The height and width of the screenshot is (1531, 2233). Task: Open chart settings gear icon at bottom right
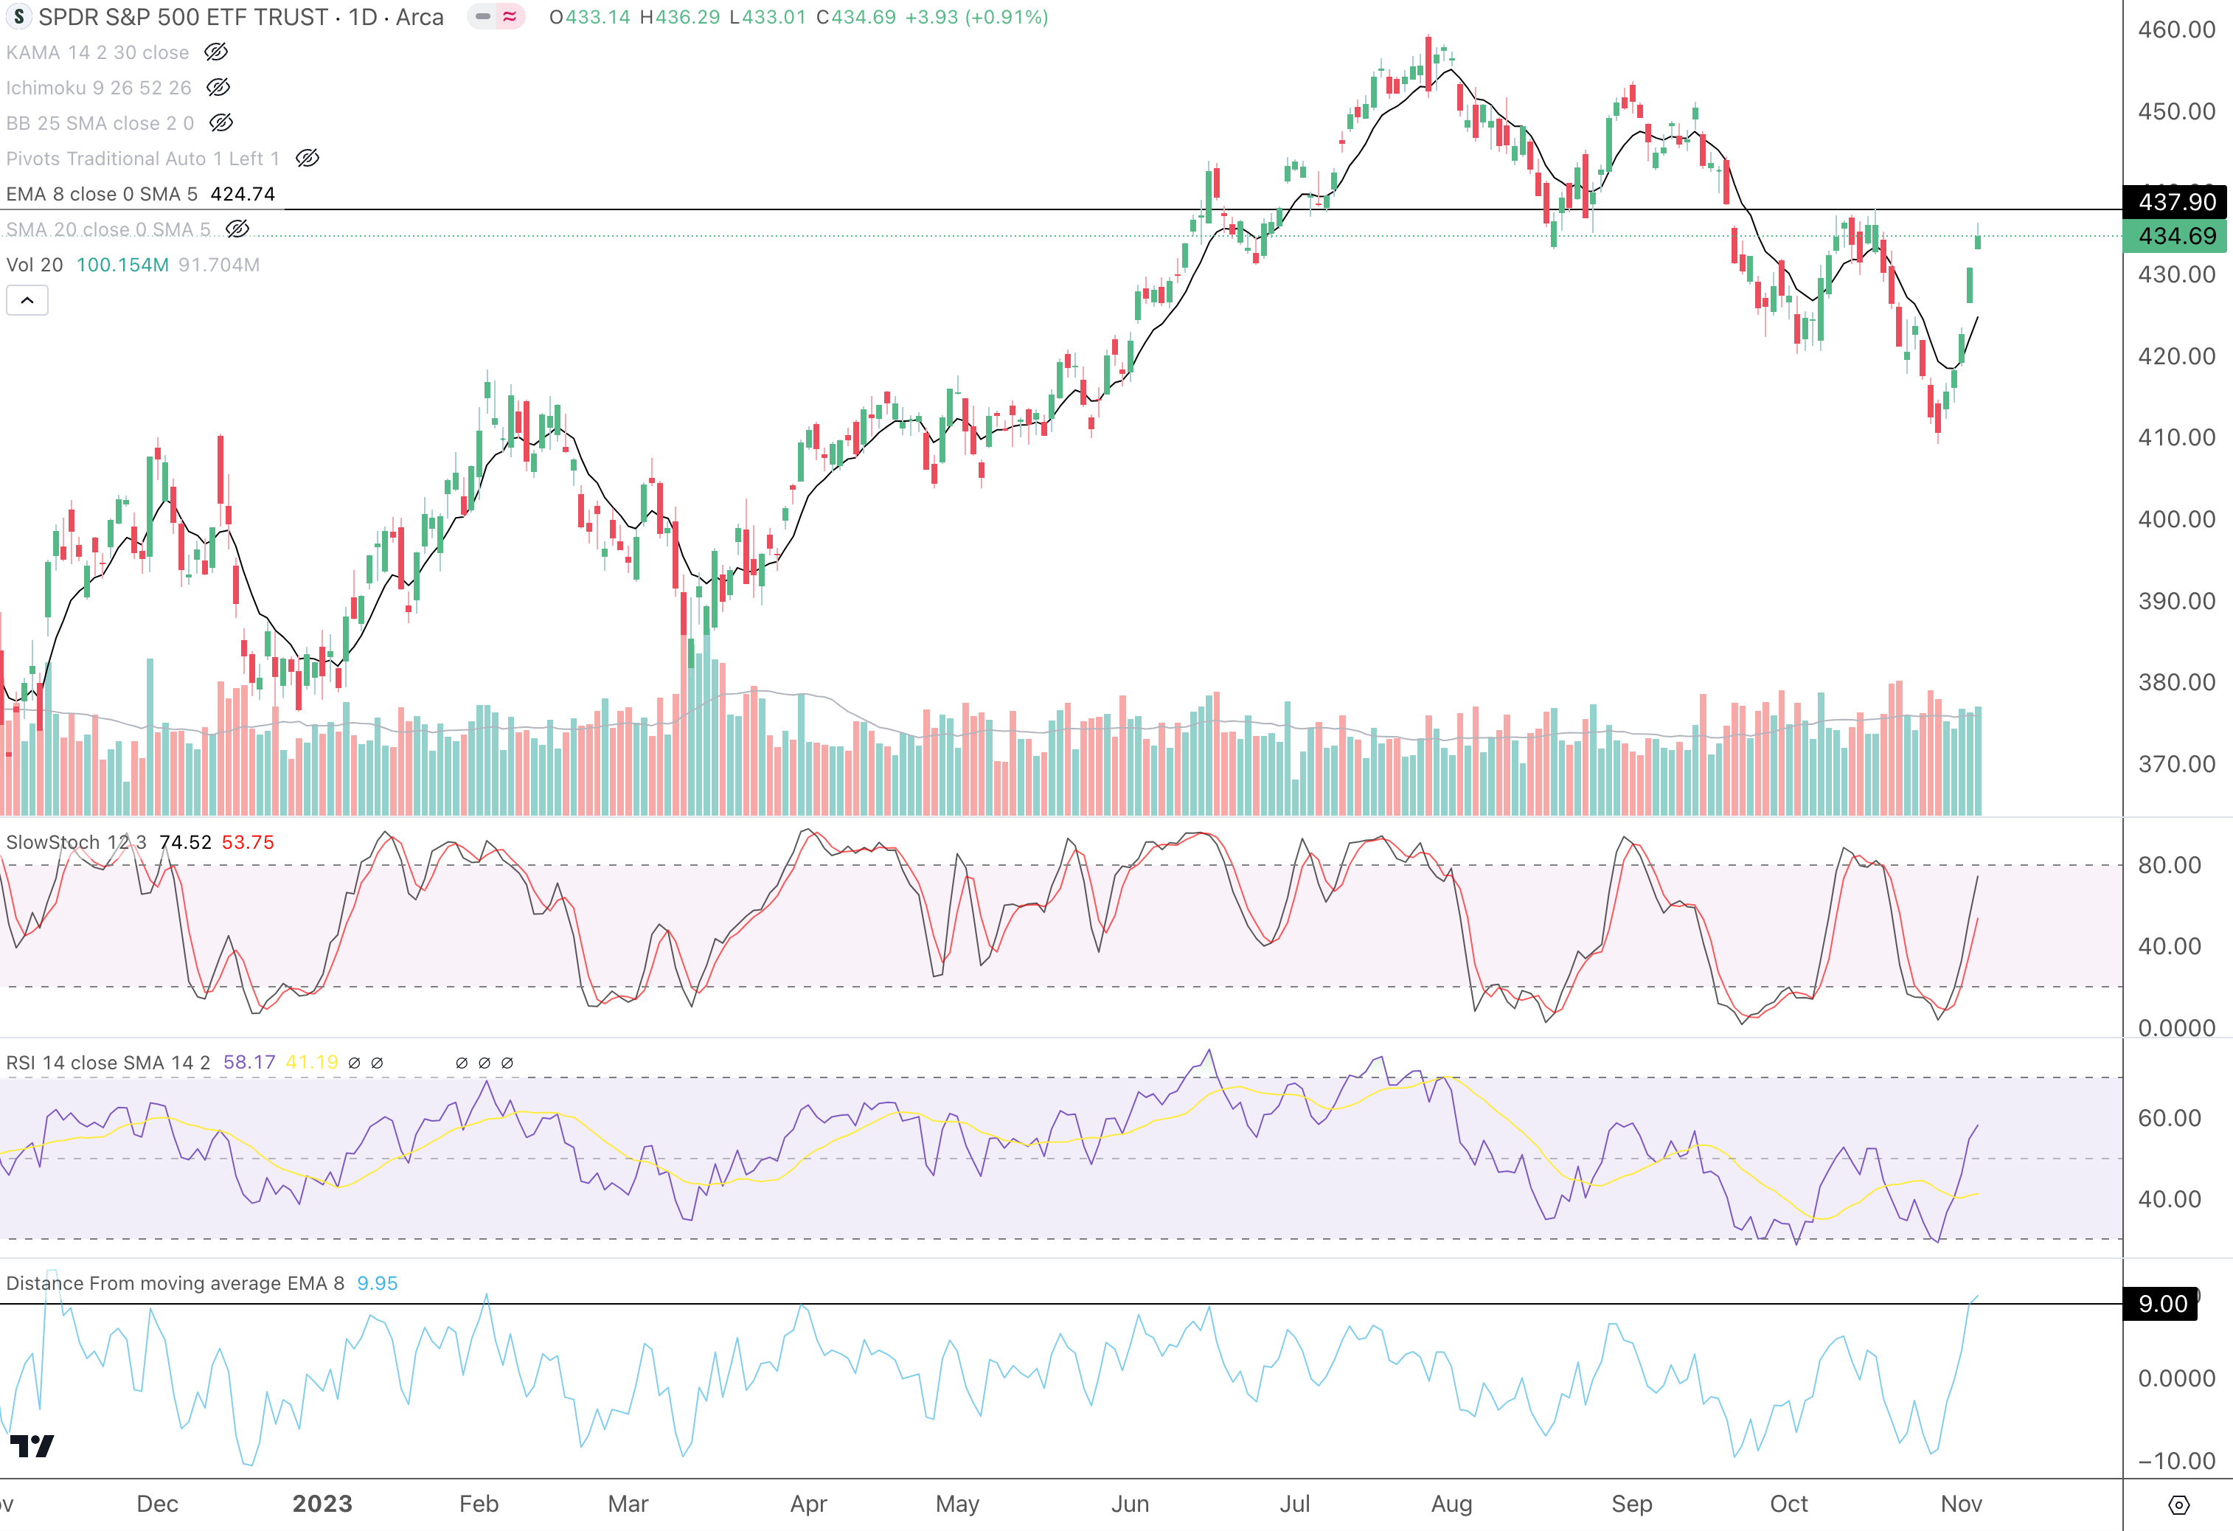click(x=2178, y=1505)
